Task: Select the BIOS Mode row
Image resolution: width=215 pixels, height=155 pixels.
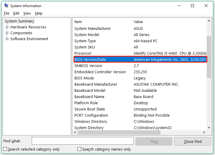Action: pos(140,78)
